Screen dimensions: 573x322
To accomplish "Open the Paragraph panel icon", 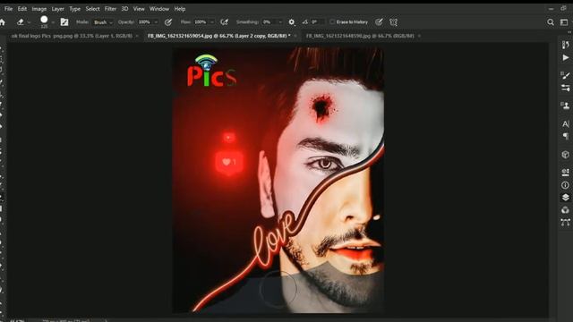I will [565, 136].
